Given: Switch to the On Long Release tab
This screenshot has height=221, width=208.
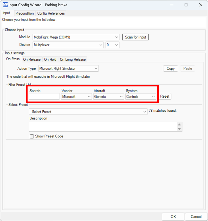Looking at the screenshot, I should pyautogui.click(x=73, y=59).
